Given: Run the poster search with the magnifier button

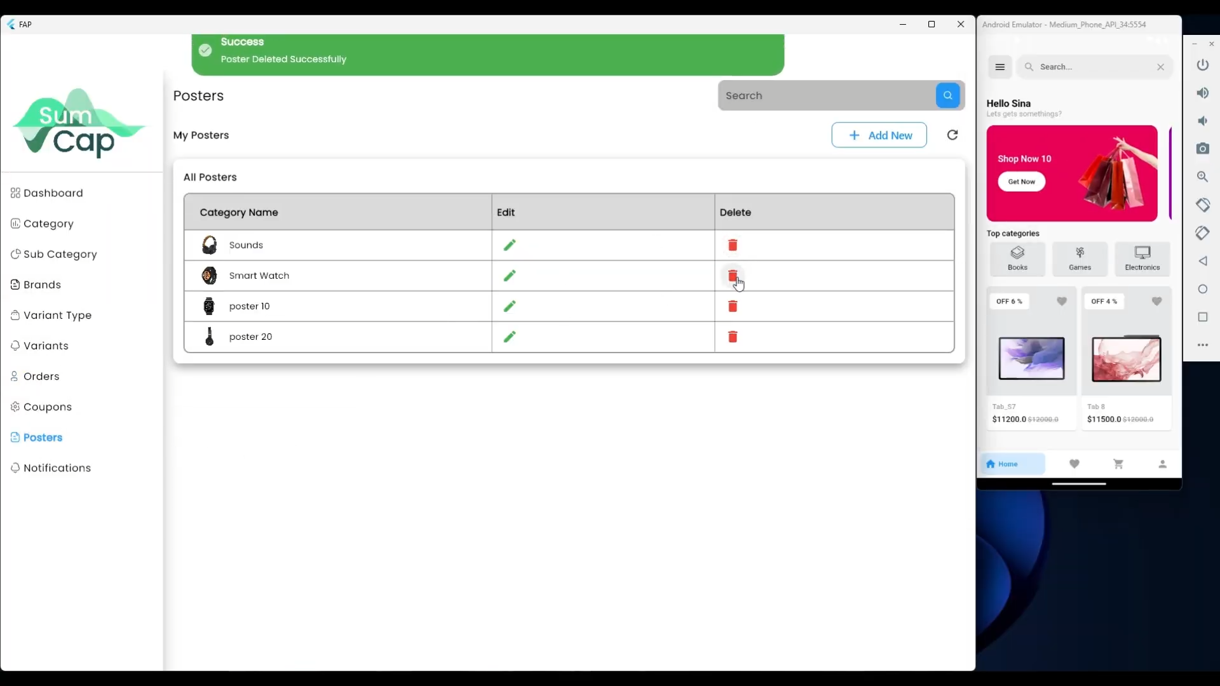Looking at the screenshot, I should [947, 95].
